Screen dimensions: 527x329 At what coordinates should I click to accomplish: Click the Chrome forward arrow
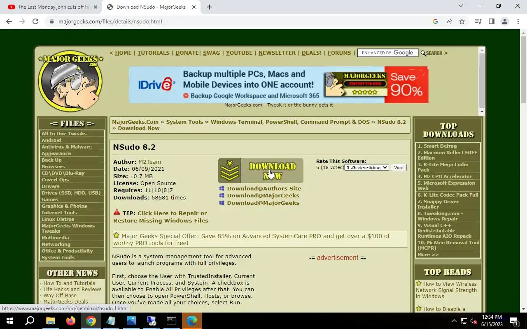(x=22, y=21)
